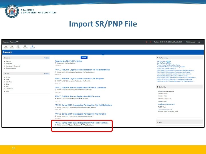The width and height of the screenshot is (206, 154).
Task: Click the Links panel icon
Action: (x=157, y=122)
